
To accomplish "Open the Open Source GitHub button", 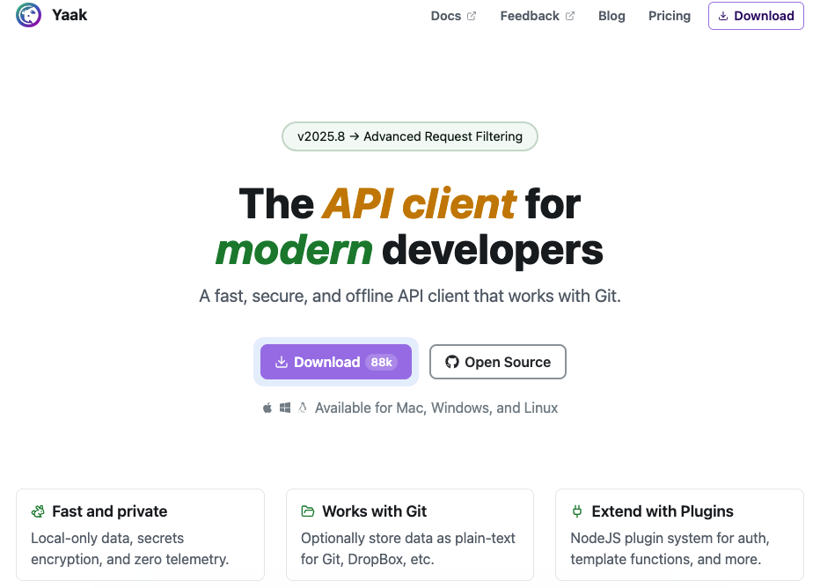I will 497,362.
